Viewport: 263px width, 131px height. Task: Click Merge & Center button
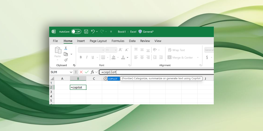pyautogui.click(x=180, y=57)
